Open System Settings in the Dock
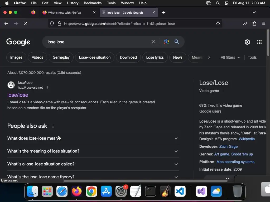This screenshot has width=270, height=202. click(x=121, y=191)
